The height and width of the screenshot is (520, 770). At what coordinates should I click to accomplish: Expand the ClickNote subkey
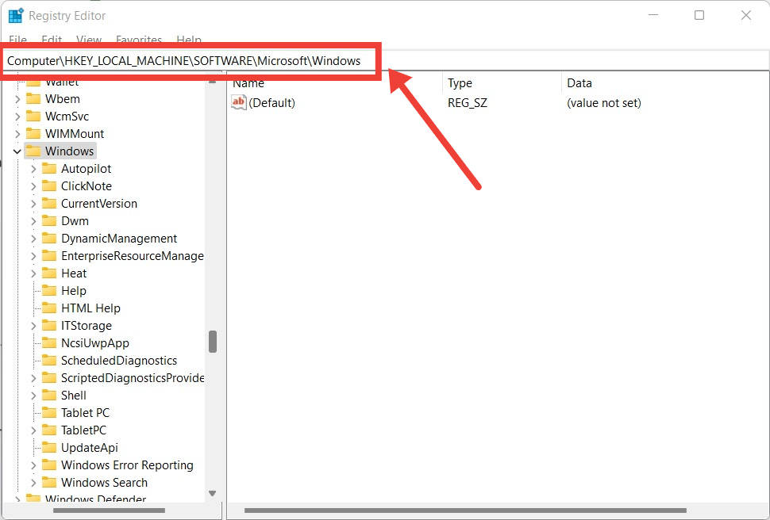33,186
